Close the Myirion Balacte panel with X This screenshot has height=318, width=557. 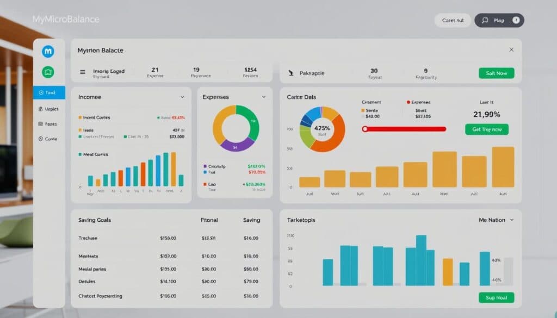(x=511, y=49)
